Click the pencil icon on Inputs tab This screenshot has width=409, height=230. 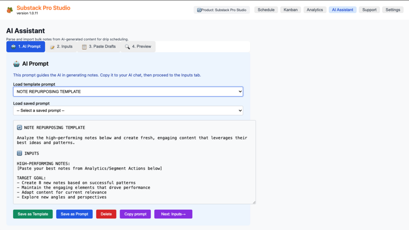(52, 47)
